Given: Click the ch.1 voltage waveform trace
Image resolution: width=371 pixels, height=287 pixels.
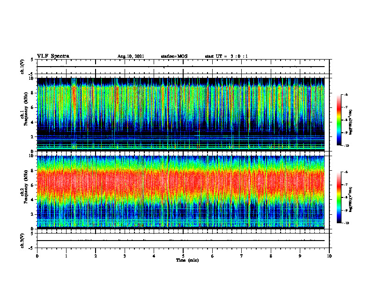Looking at the screenshot, I should coord(181,67).
